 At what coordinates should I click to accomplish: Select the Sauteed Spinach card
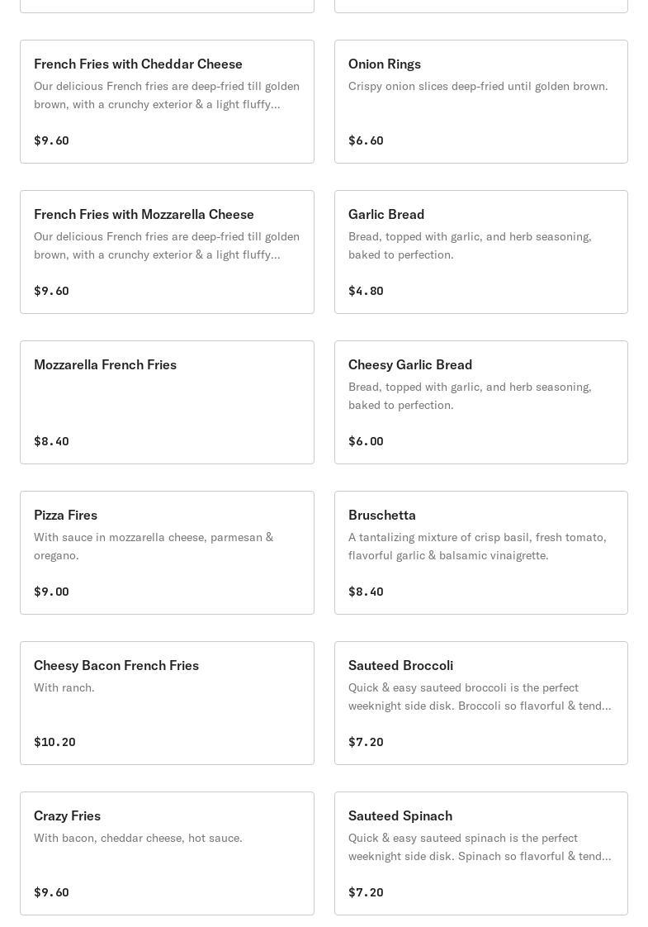coord(480,853)
